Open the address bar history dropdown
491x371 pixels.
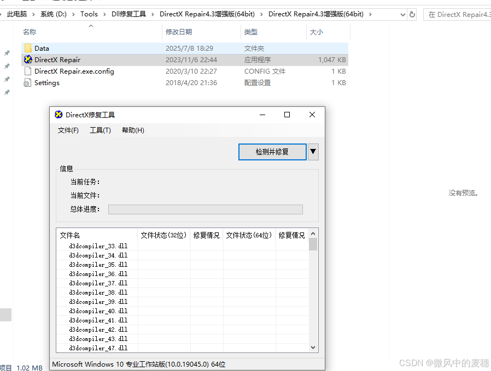tap(402, 14)
